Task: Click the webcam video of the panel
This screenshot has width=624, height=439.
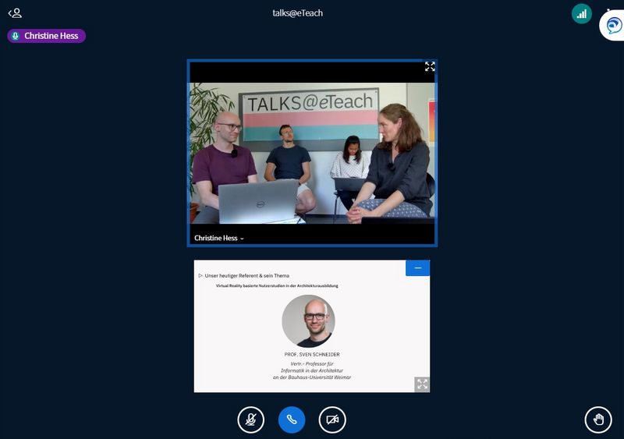Action: point(313,154)
